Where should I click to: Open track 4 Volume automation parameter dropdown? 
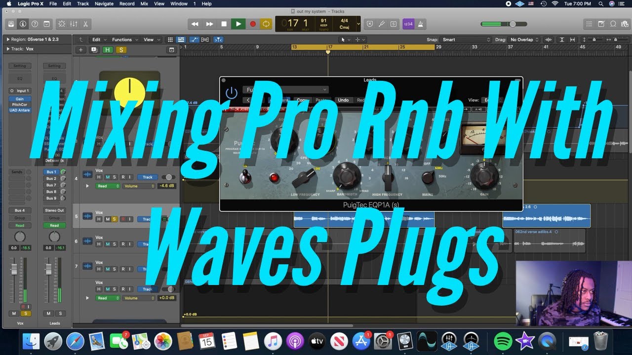coord(139,186)
